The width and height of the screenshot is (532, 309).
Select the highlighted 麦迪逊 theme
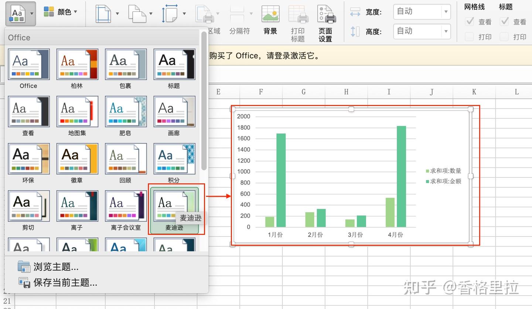pos(174,210)
